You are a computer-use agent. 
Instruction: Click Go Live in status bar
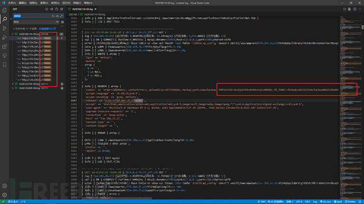tap(325, 202)
